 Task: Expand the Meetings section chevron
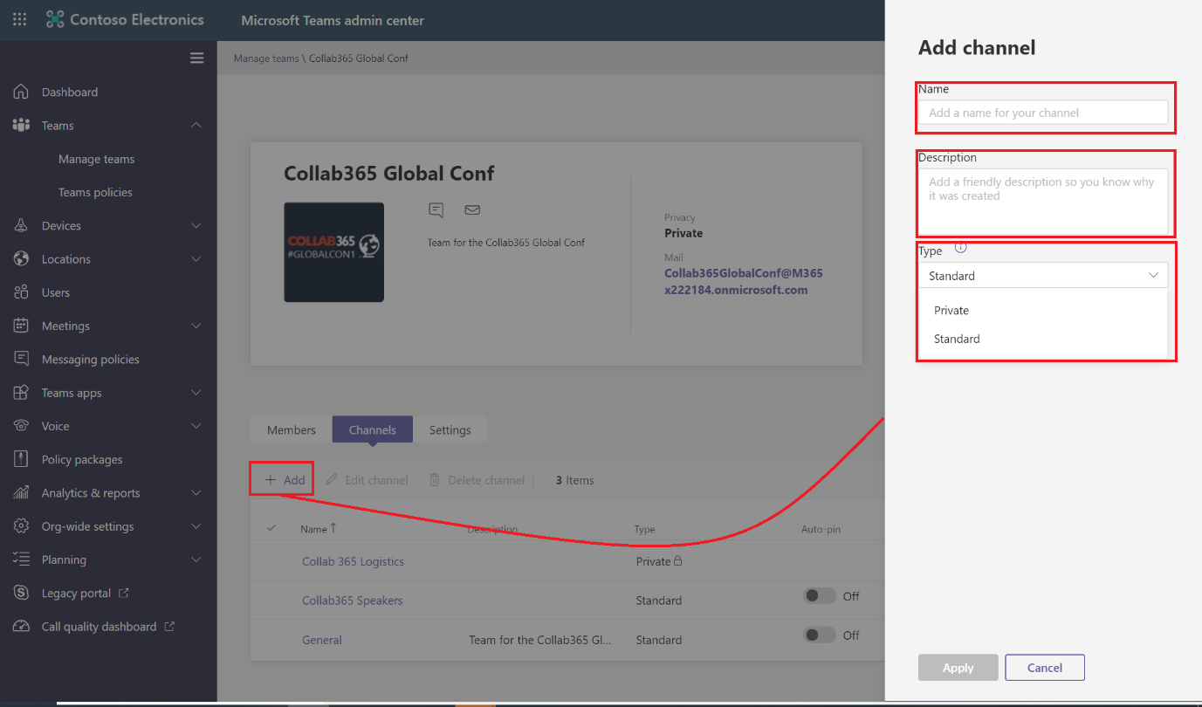(196, 326)
